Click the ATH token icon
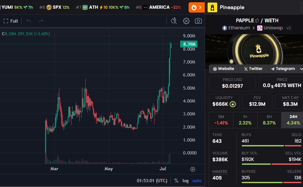Screen dimensions: 303x187 point(85,7)
